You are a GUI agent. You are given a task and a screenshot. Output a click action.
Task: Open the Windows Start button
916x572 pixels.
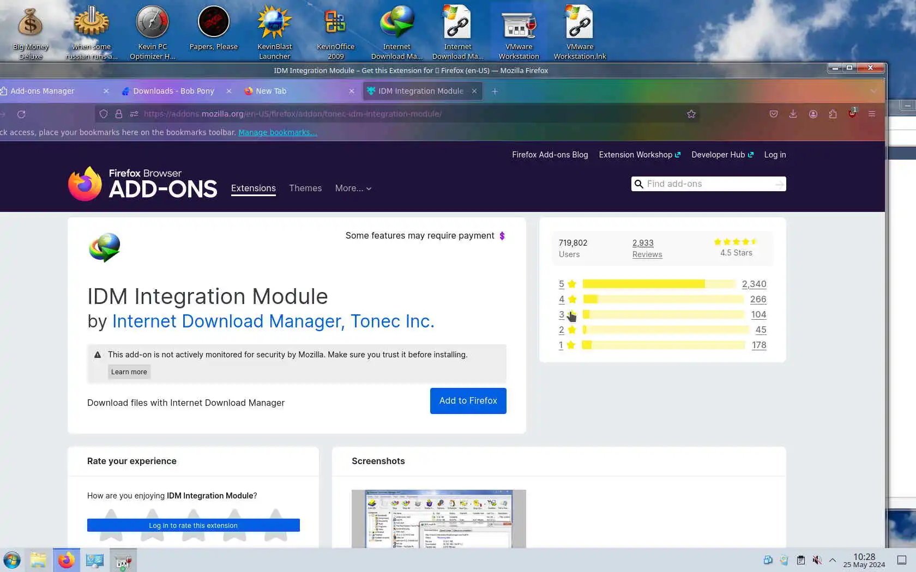point(12,560)
